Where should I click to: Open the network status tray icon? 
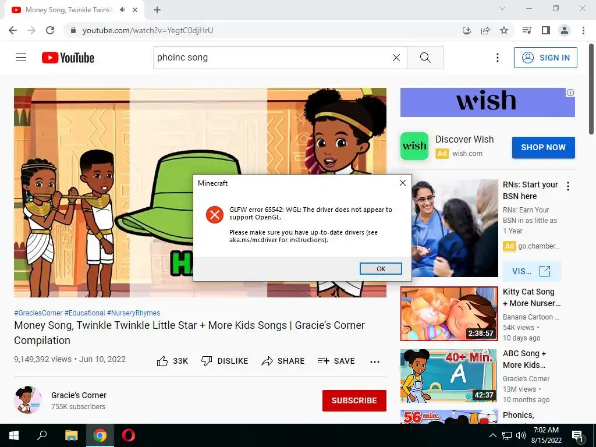click(507, 435)
